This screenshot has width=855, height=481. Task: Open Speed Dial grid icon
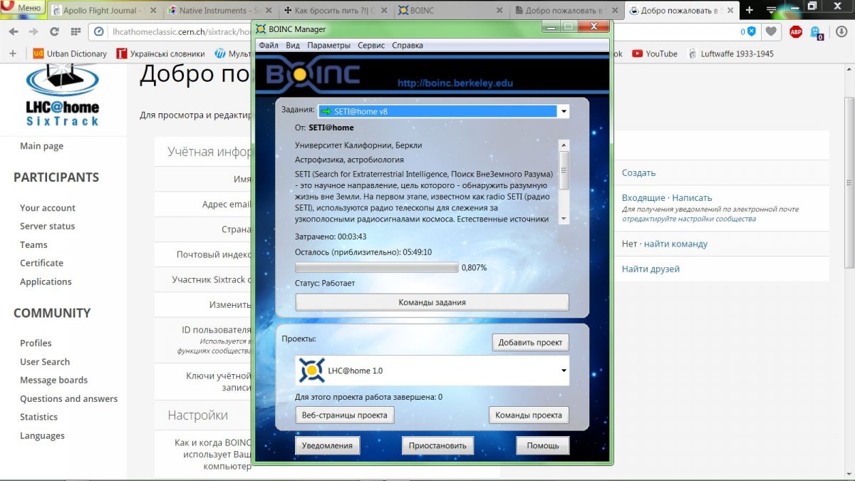pos(76,31)
